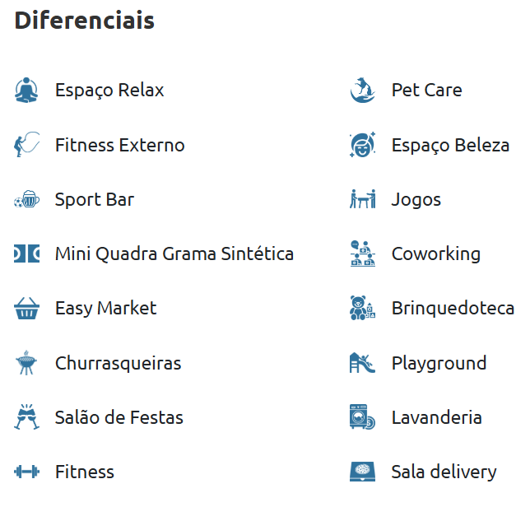Image resolution: width=530 pixels, height=507 pixels.
Task: Click the Espaço Beleza face icon
Action: pos(362,145)
